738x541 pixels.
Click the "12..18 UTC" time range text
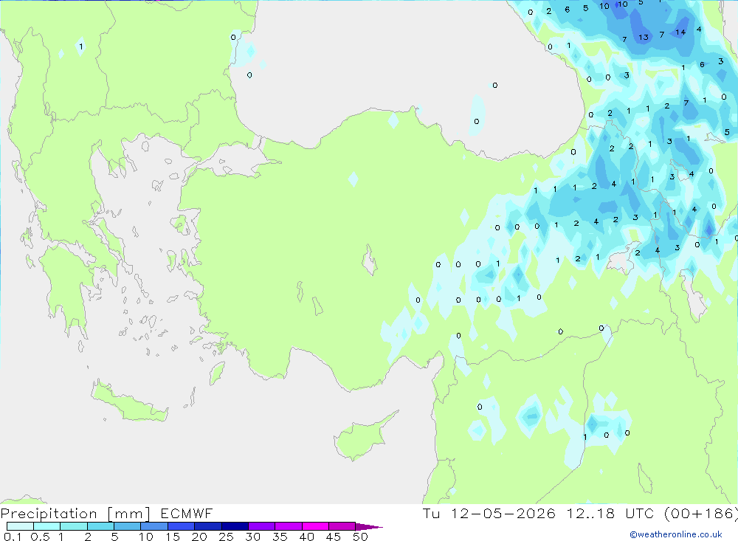(x=610, y=513)
